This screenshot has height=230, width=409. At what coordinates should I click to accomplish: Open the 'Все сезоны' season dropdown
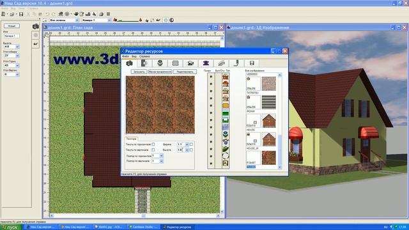pos(77,20)
